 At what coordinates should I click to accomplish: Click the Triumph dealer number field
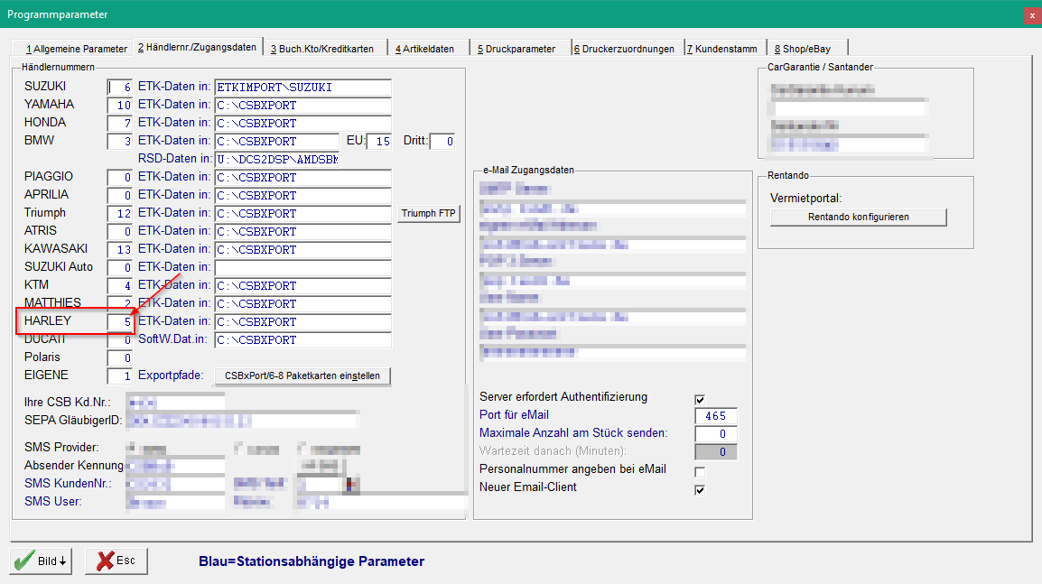pos(119,213)
